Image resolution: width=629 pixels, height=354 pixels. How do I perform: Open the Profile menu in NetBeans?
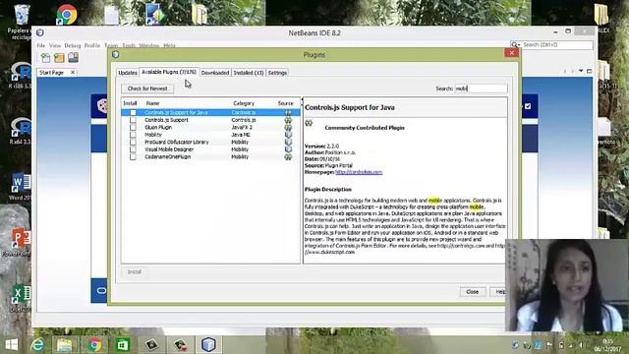92,45
